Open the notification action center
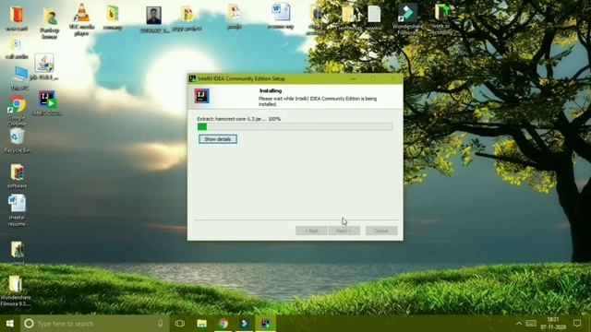The height and width of the screenshot is (332, 591). 577,324
